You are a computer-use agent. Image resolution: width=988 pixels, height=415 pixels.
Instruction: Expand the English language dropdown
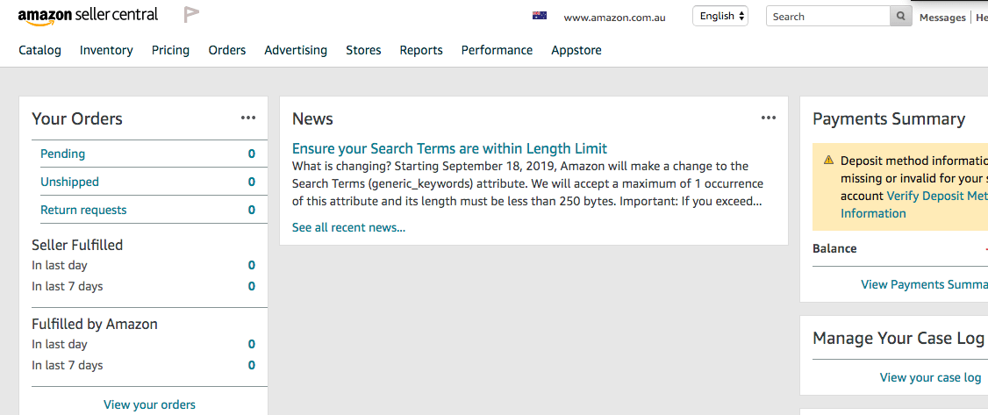(x=720, y=17)
